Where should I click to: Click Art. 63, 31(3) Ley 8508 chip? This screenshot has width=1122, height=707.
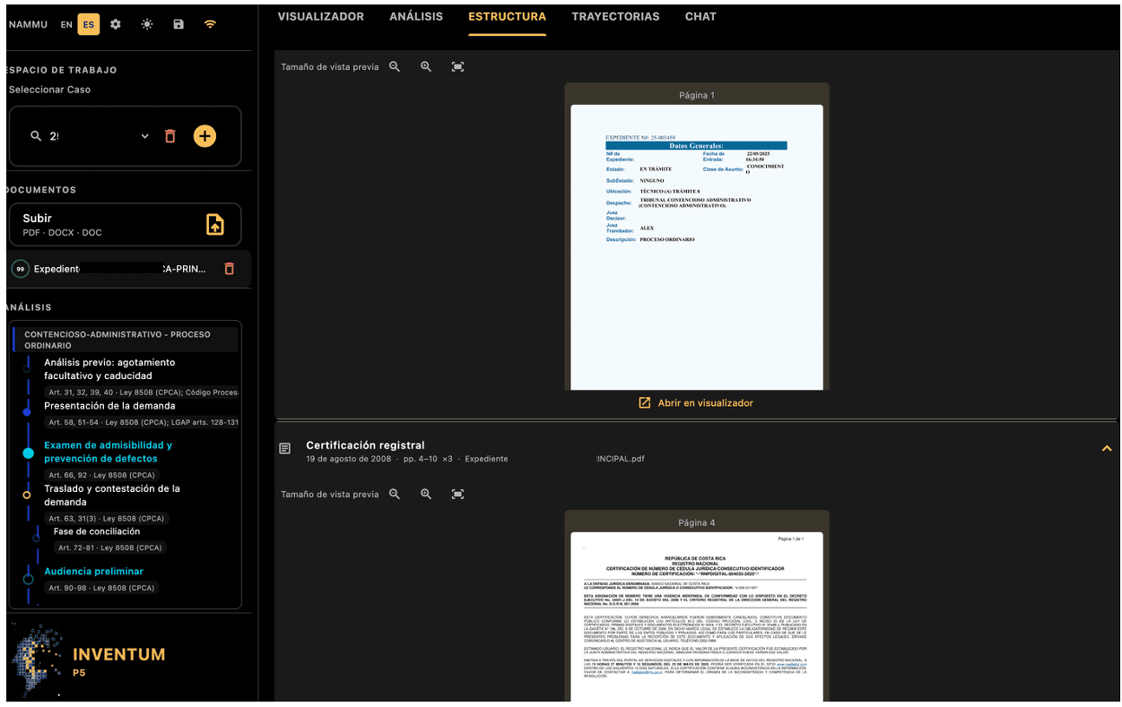coord(106,518)
